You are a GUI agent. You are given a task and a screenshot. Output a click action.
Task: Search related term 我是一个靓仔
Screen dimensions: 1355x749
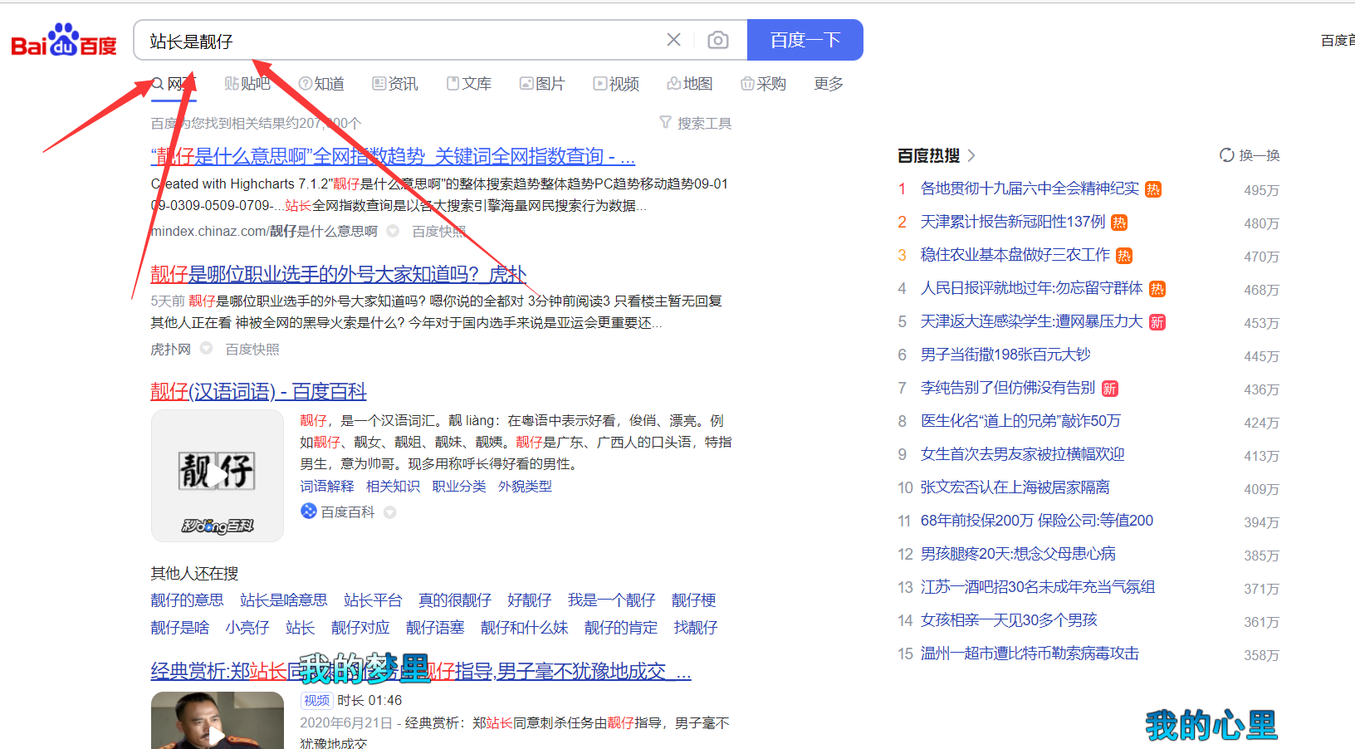pos(612,600)
